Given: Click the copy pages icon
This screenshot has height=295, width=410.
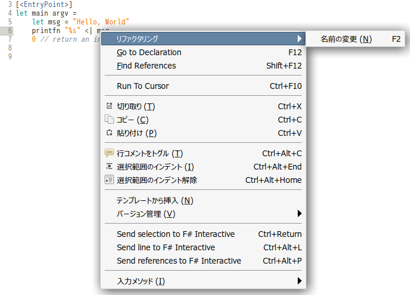Looking at the screenshot, I should (x=109, y=119).
